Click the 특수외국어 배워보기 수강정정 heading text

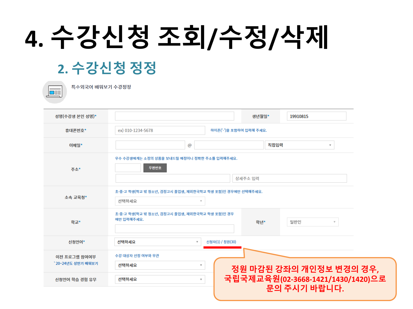pyautogui.click(x=101, y=87)
